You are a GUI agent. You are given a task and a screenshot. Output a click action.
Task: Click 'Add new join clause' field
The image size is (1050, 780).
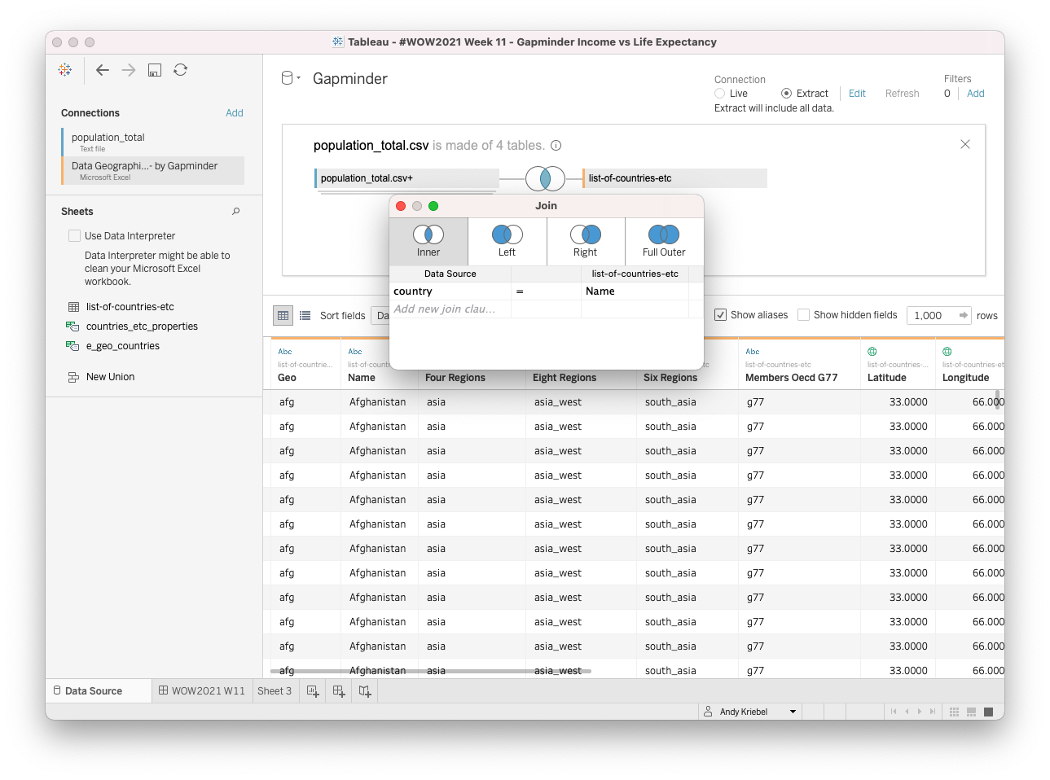450,309
